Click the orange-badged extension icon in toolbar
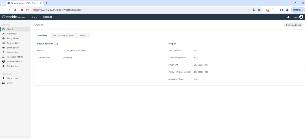305x139 pixels. point(267,10)
